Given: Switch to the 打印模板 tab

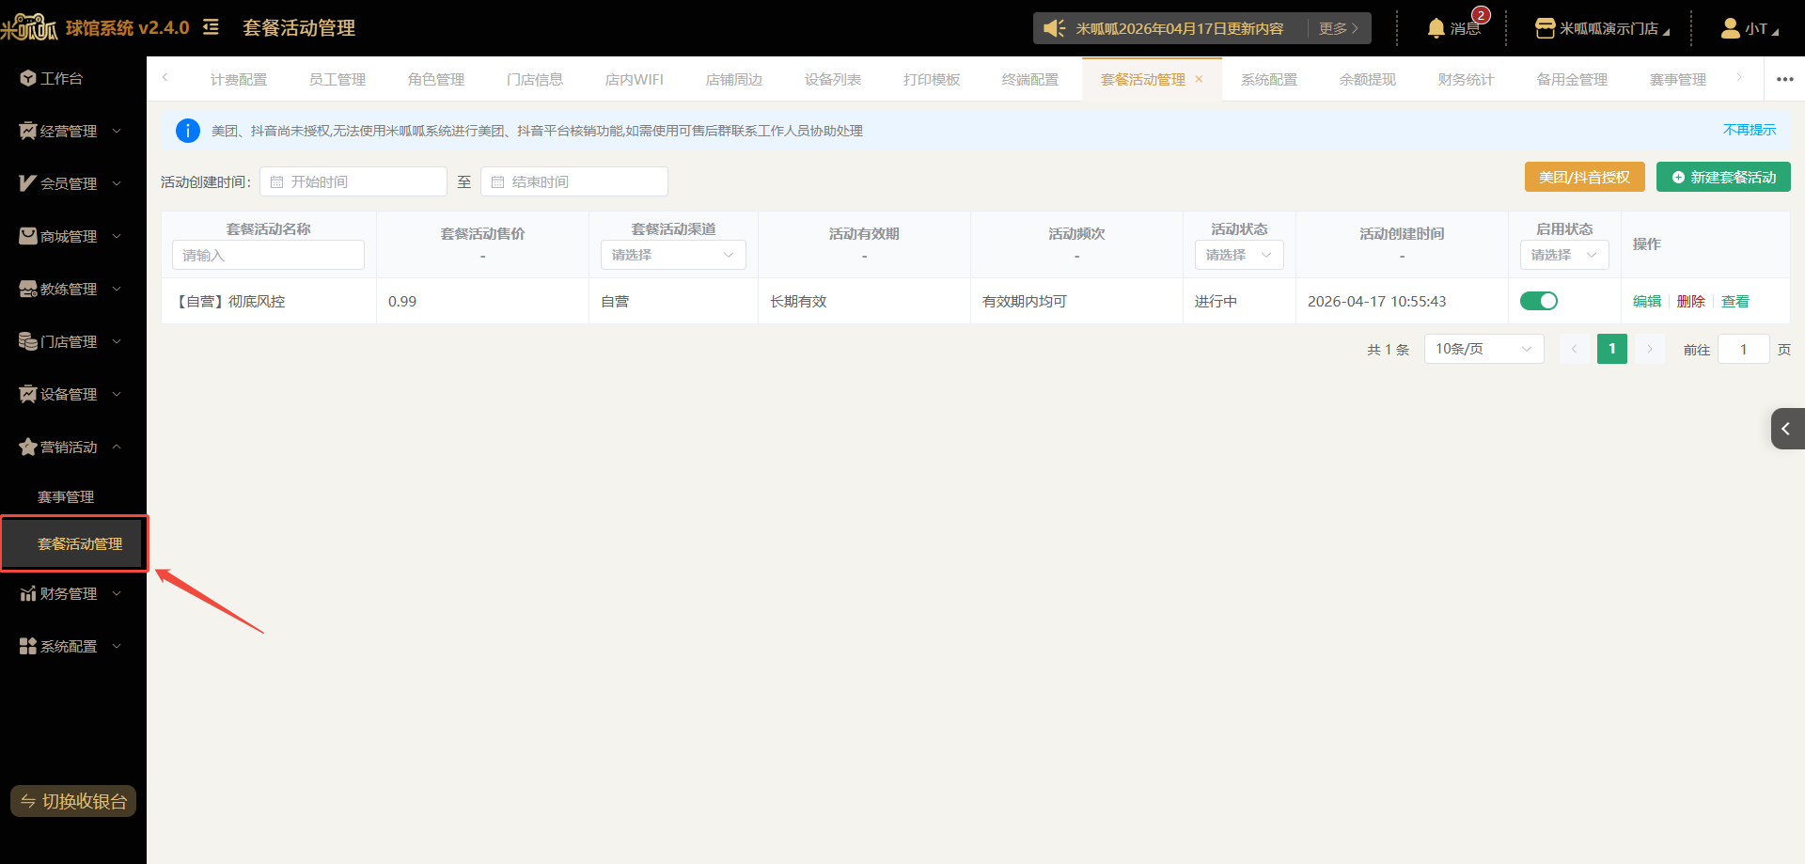Looking at the screenshot, I should coord(932,79).
